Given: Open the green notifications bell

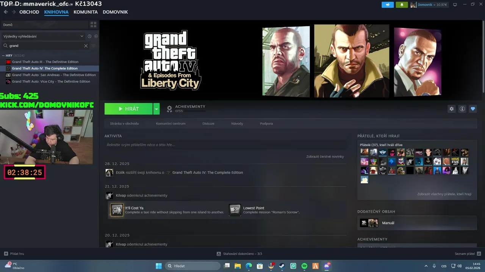Looking at the screenshot, I should point(402,5).
